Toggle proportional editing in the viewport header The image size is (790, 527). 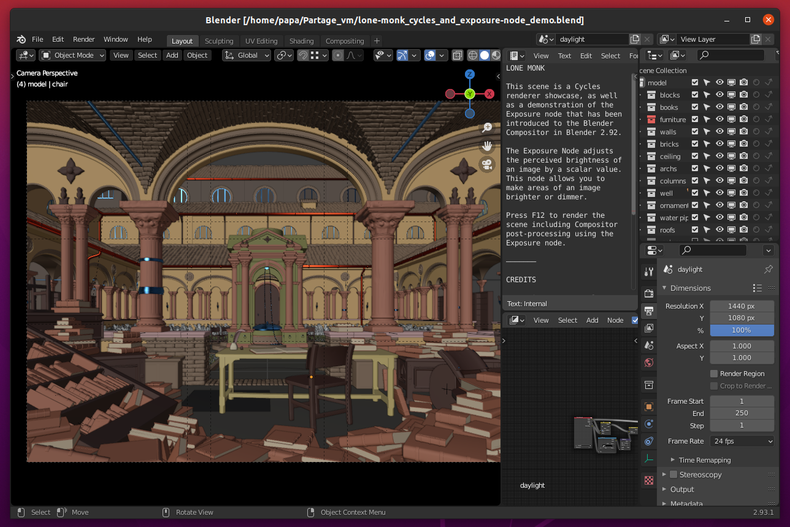click(x=338, y=55)
